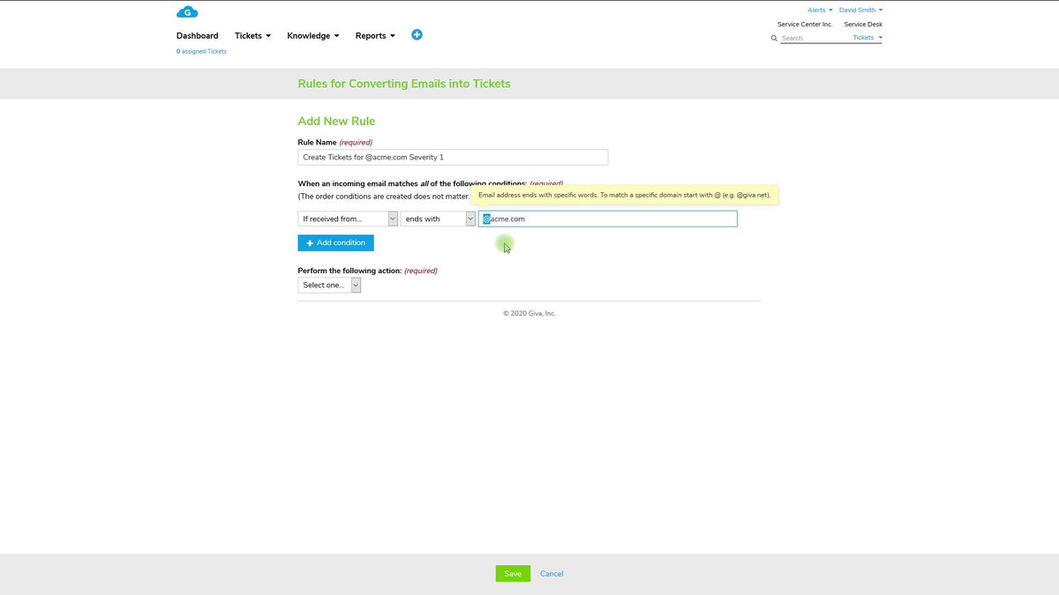Click inside the Search text box
Screen dimensions: 1059x595
[812, 38]
